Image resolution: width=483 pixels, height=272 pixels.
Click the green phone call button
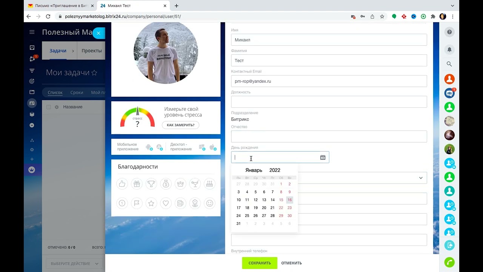pos(449,262)
